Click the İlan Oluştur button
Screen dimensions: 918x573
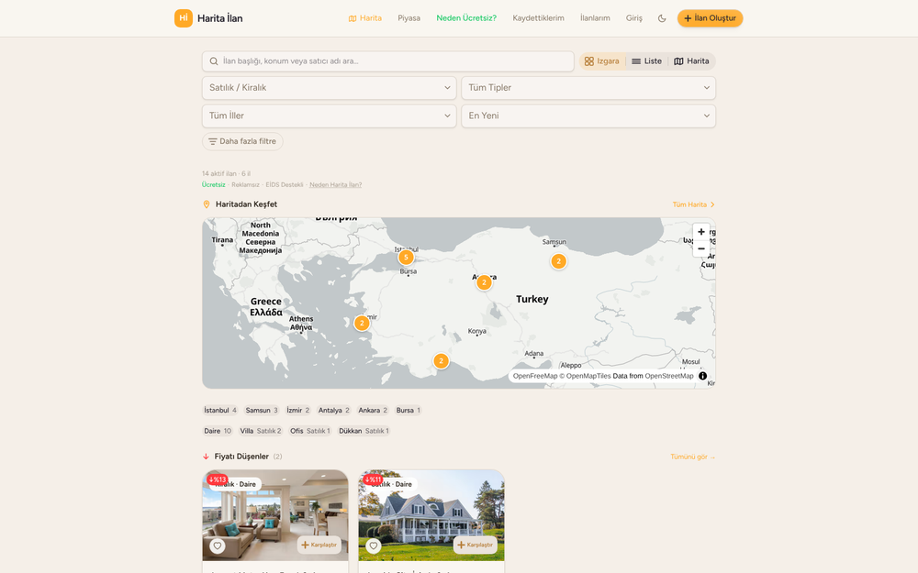[x=711, y=18]
